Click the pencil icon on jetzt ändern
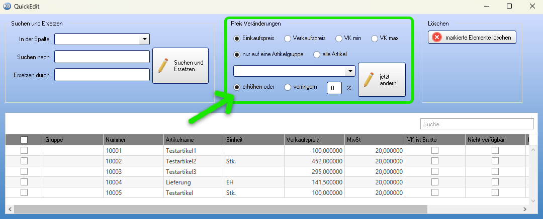Screen dimensions: 543x219 (x=369, y=80)
